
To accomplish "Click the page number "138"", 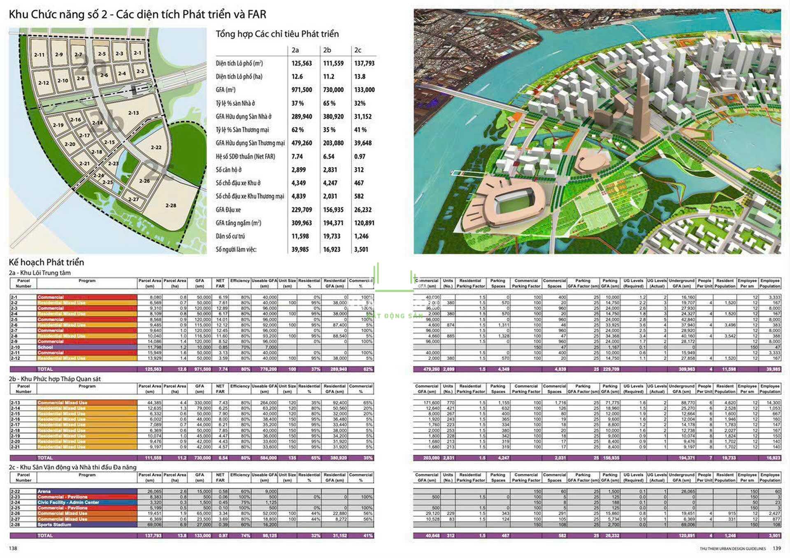I will (13, 548).
